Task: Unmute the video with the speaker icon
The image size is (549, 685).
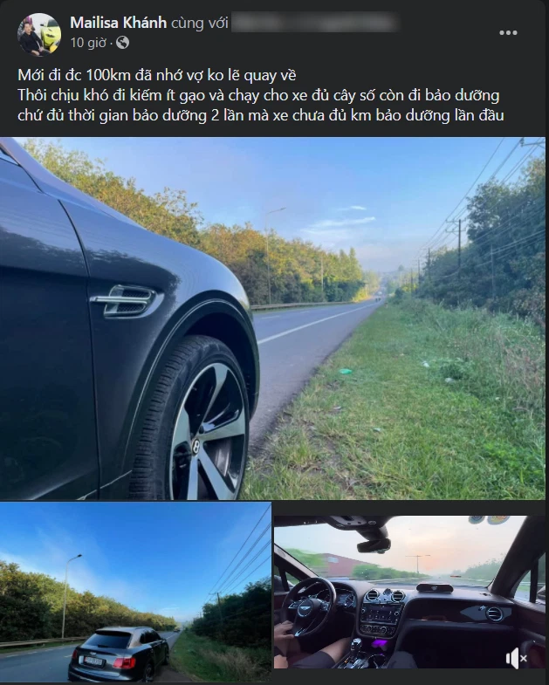Action: pos(516,658)
